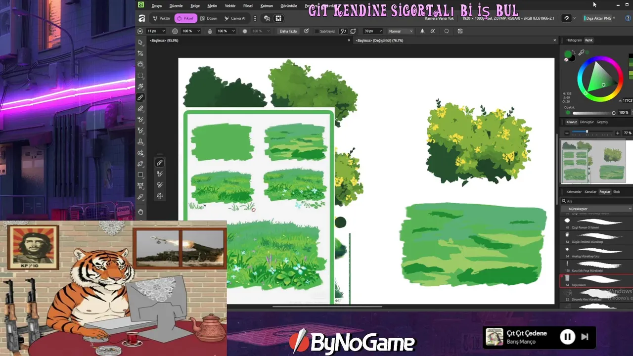Switch to the Histogram tab
Screen dimensions: 633x356
click(x=574, y=40)
